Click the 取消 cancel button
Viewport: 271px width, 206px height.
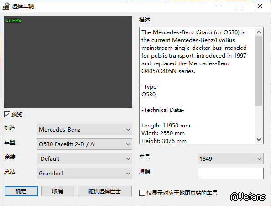click(57, 191)
